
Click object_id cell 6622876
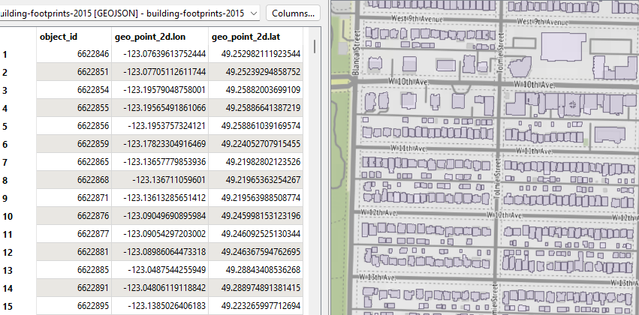point(74,216)
